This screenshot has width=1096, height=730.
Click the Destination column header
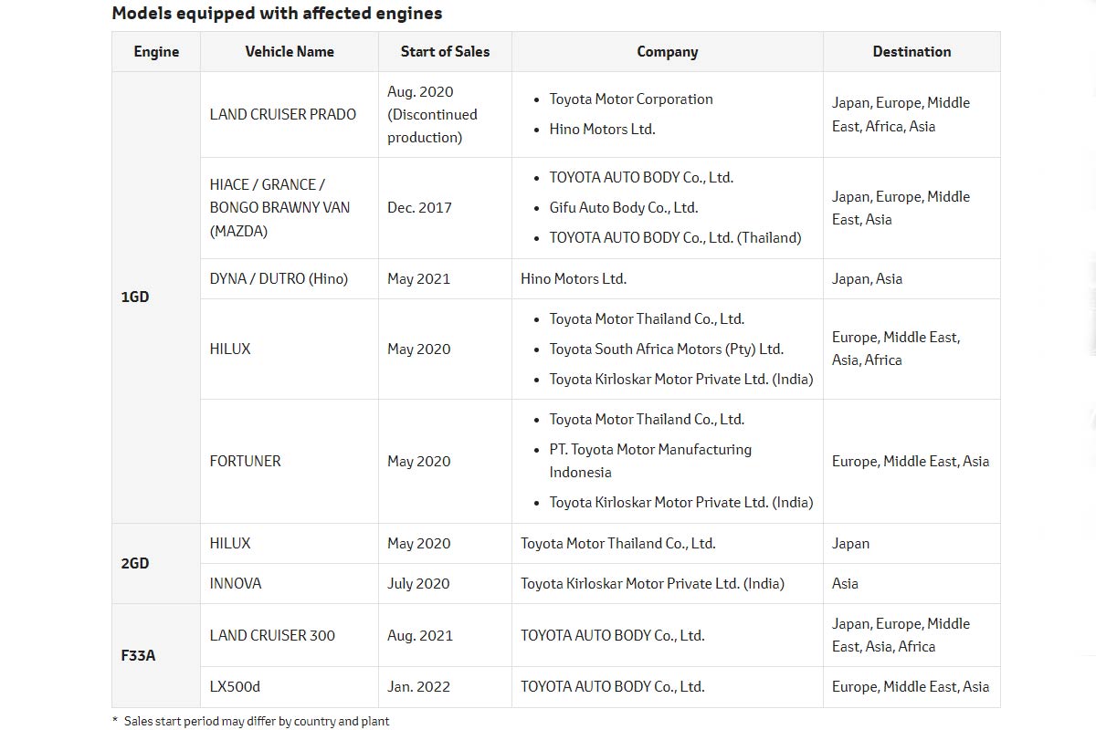(912, 52)
